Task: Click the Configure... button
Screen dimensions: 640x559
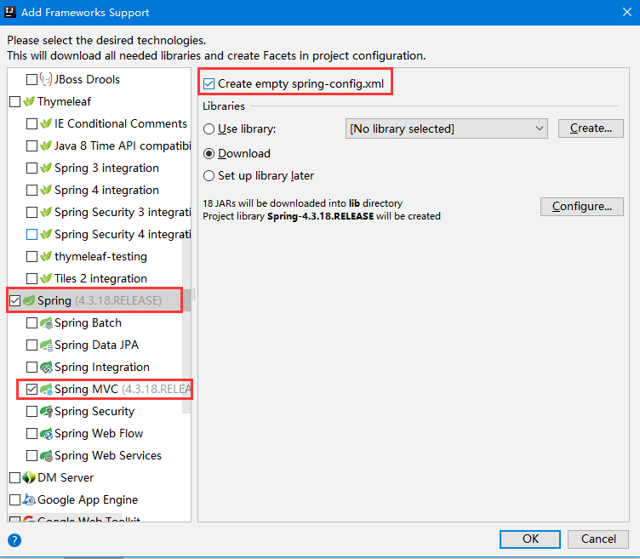Action: pyautogui.click(x=581, y=207)
